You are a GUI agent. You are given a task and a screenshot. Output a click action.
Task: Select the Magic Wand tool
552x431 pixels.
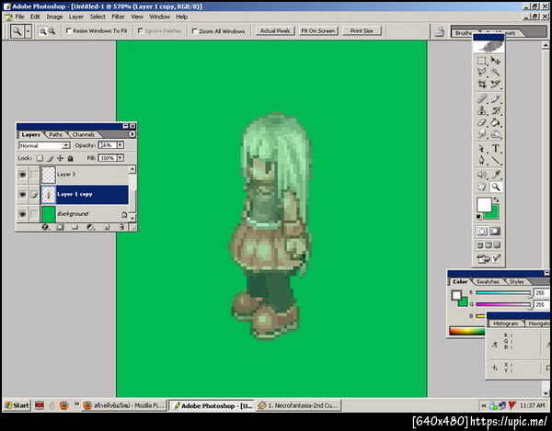[495, 73]
